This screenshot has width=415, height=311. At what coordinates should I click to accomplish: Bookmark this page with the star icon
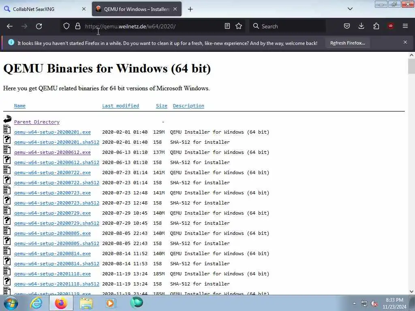coord(239,26)
